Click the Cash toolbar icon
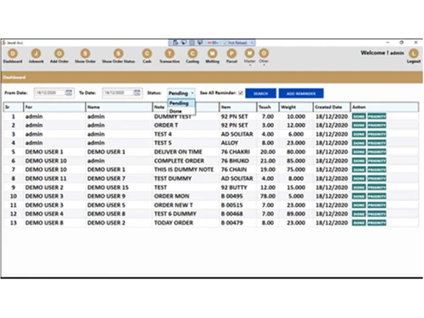 147,53
